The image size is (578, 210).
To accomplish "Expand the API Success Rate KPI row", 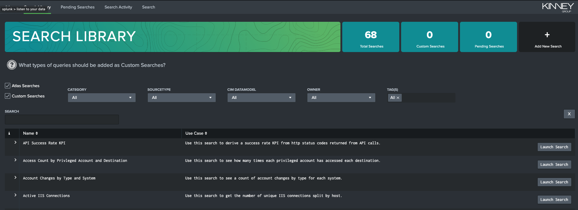I will [x=15, y=143].
